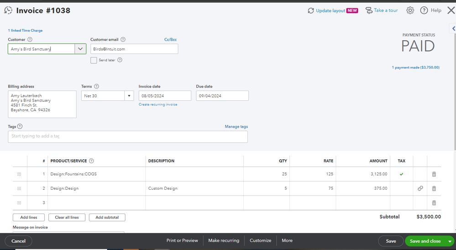Screen dimensions: 456x250
Task: Grab drag handle of line 3
Action: (x=19, y=203)
